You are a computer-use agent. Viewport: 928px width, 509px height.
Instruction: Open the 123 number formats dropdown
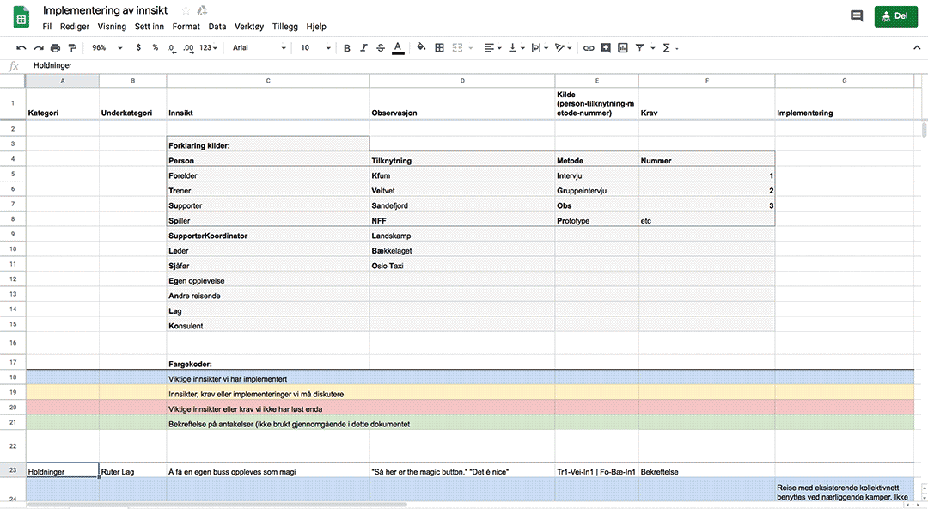coord(208,48)
